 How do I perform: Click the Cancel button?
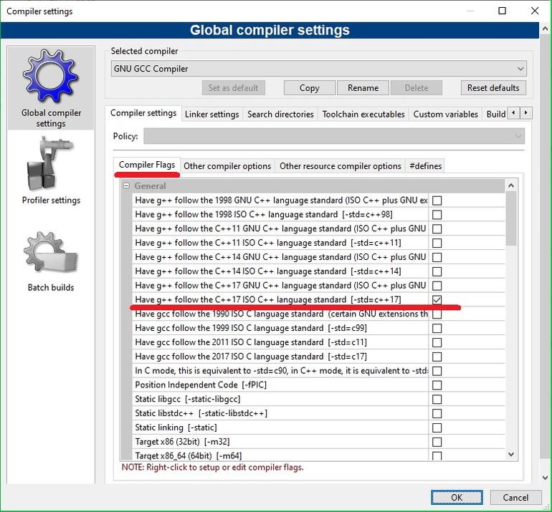[x=515, y=497]
